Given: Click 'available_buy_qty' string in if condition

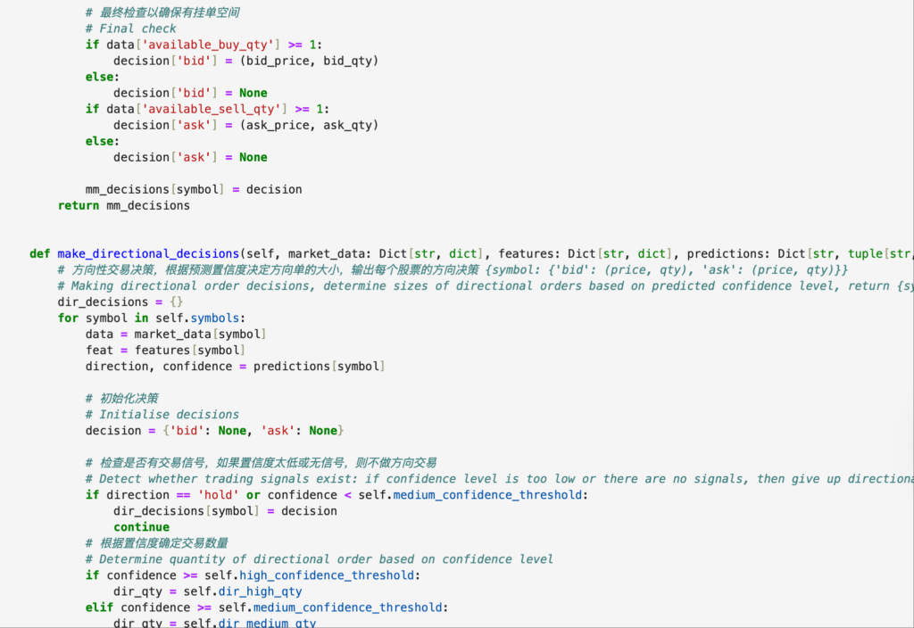Looking at the screenshot, I should tap(225, 45).
